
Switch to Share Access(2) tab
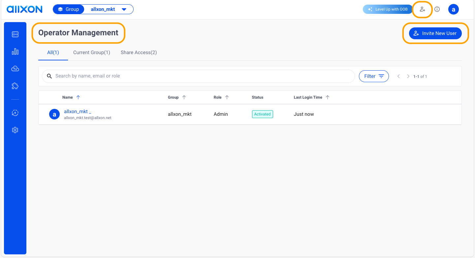[139, 52]
